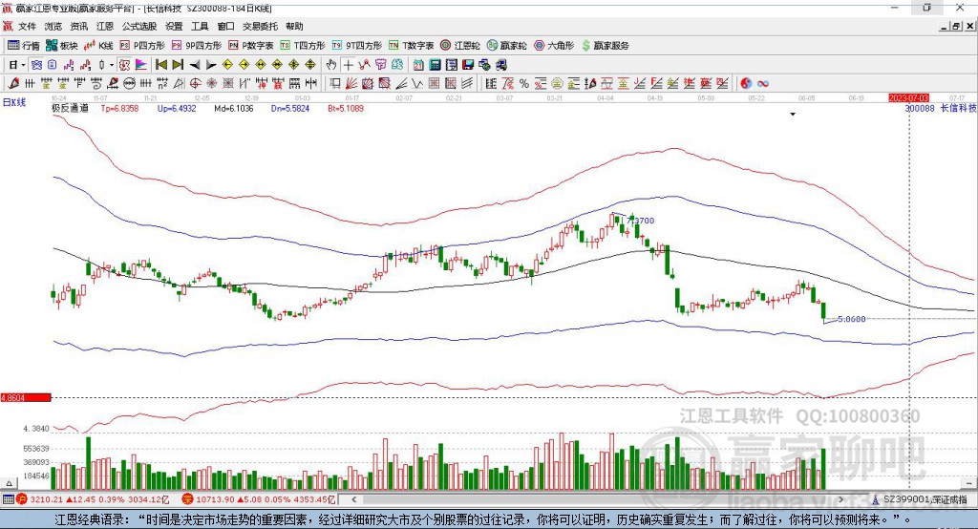Open the T四方形 time square
The image size is (978, 529).
tap(303, 46)
